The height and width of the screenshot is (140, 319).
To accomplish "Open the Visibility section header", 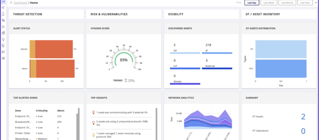I will [202, 14].
